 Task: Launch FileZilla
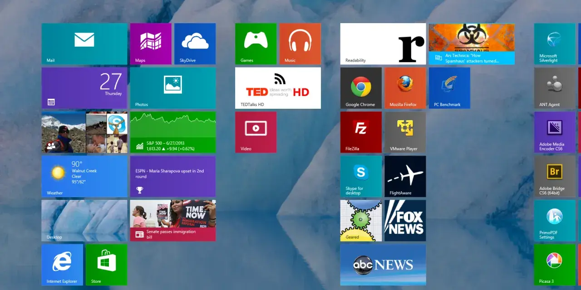pos(361,132)
